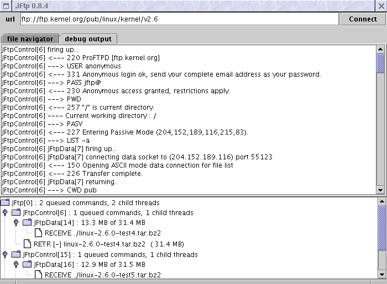Click log line '230 Anonymous access granted'
The width and height of the screenshot is (387, 284).
coord(116,91)
